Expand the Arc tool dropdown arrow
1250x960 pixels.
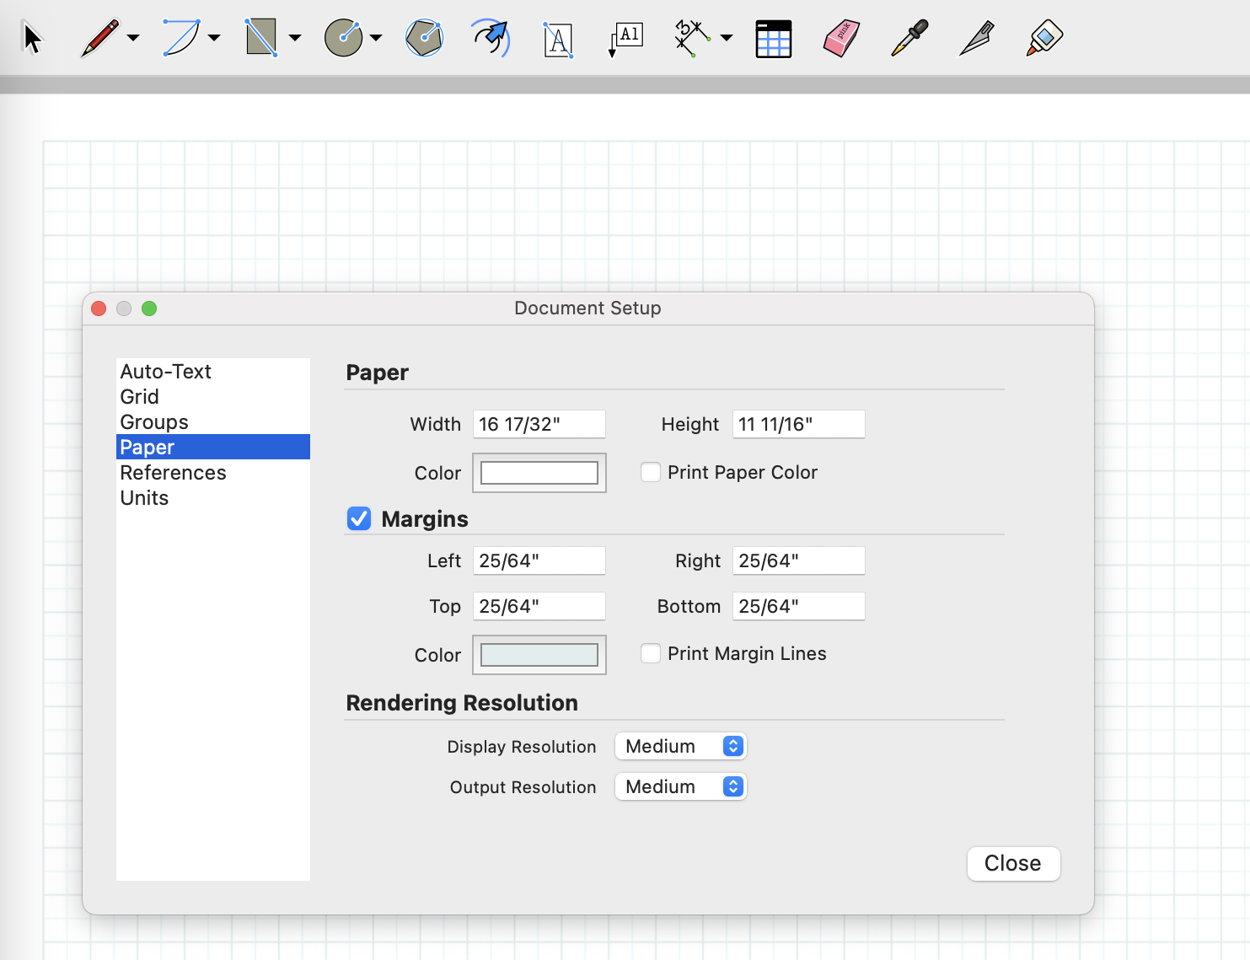[214, 38]
